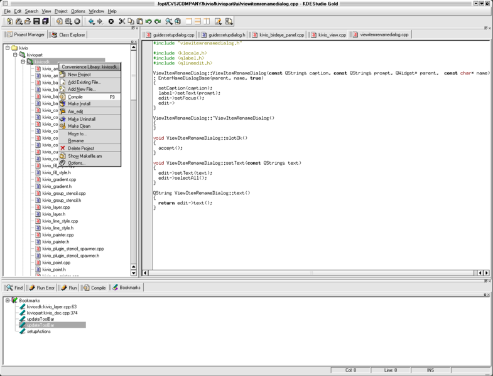
Task: Click the Find magnifier toolbar icon
Action: 169,21
